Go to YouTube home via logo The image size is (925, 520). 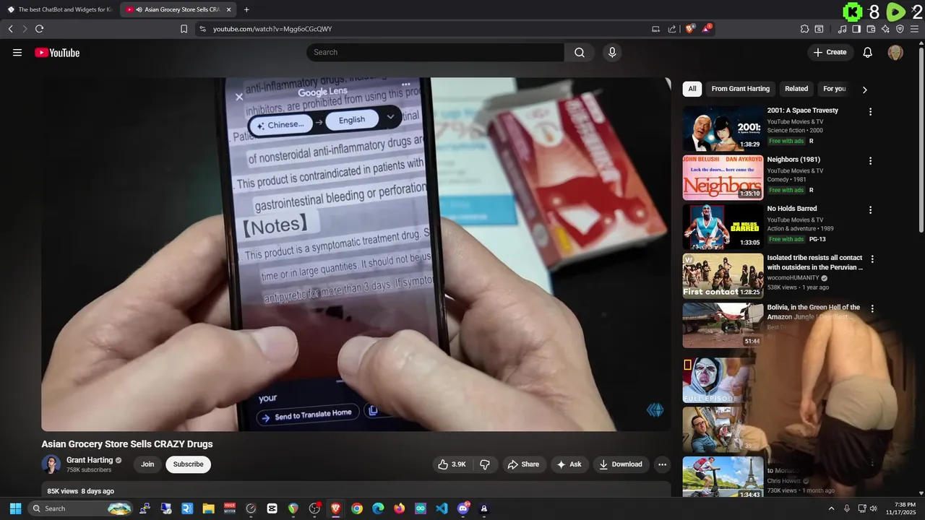(x=57, y=52)
